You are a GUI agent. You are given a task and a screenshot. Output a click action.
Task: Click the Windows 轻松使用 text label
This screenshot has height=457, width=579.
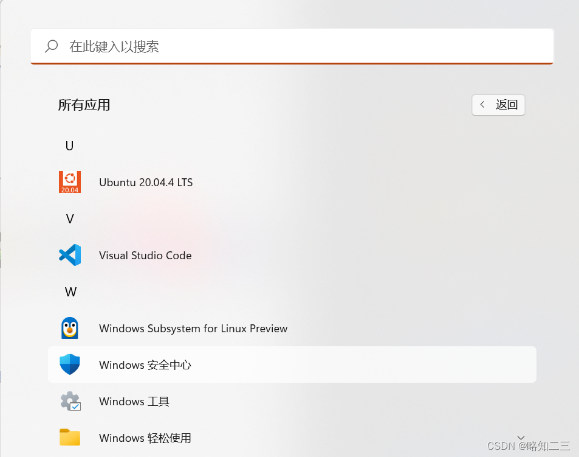tap(145, 438)
